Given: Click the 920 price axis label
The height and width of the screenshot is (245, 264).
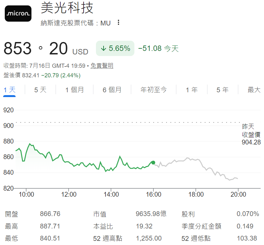Looking at the screenshot, I should click(x=8, y=110).
